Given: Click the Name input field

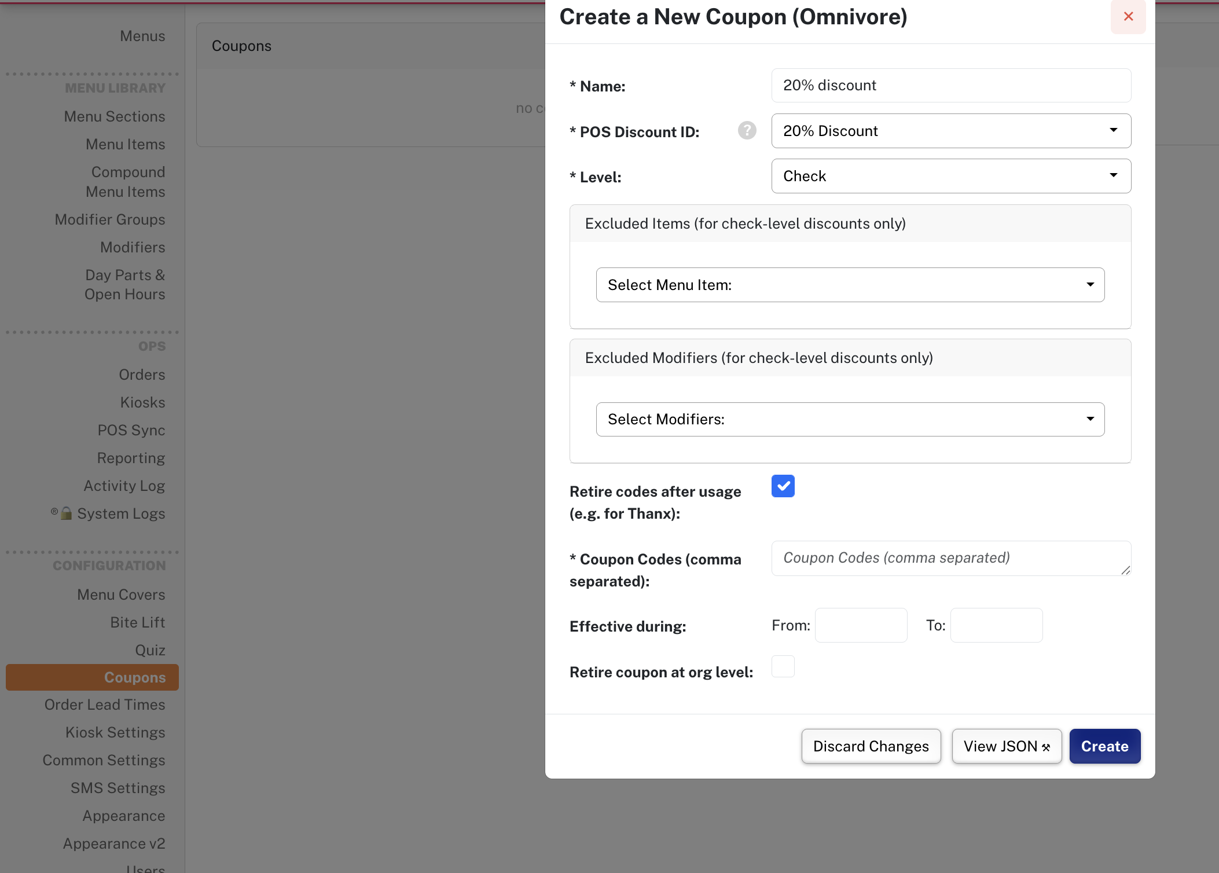Looking at the screenshot, I should click(951, 86).
